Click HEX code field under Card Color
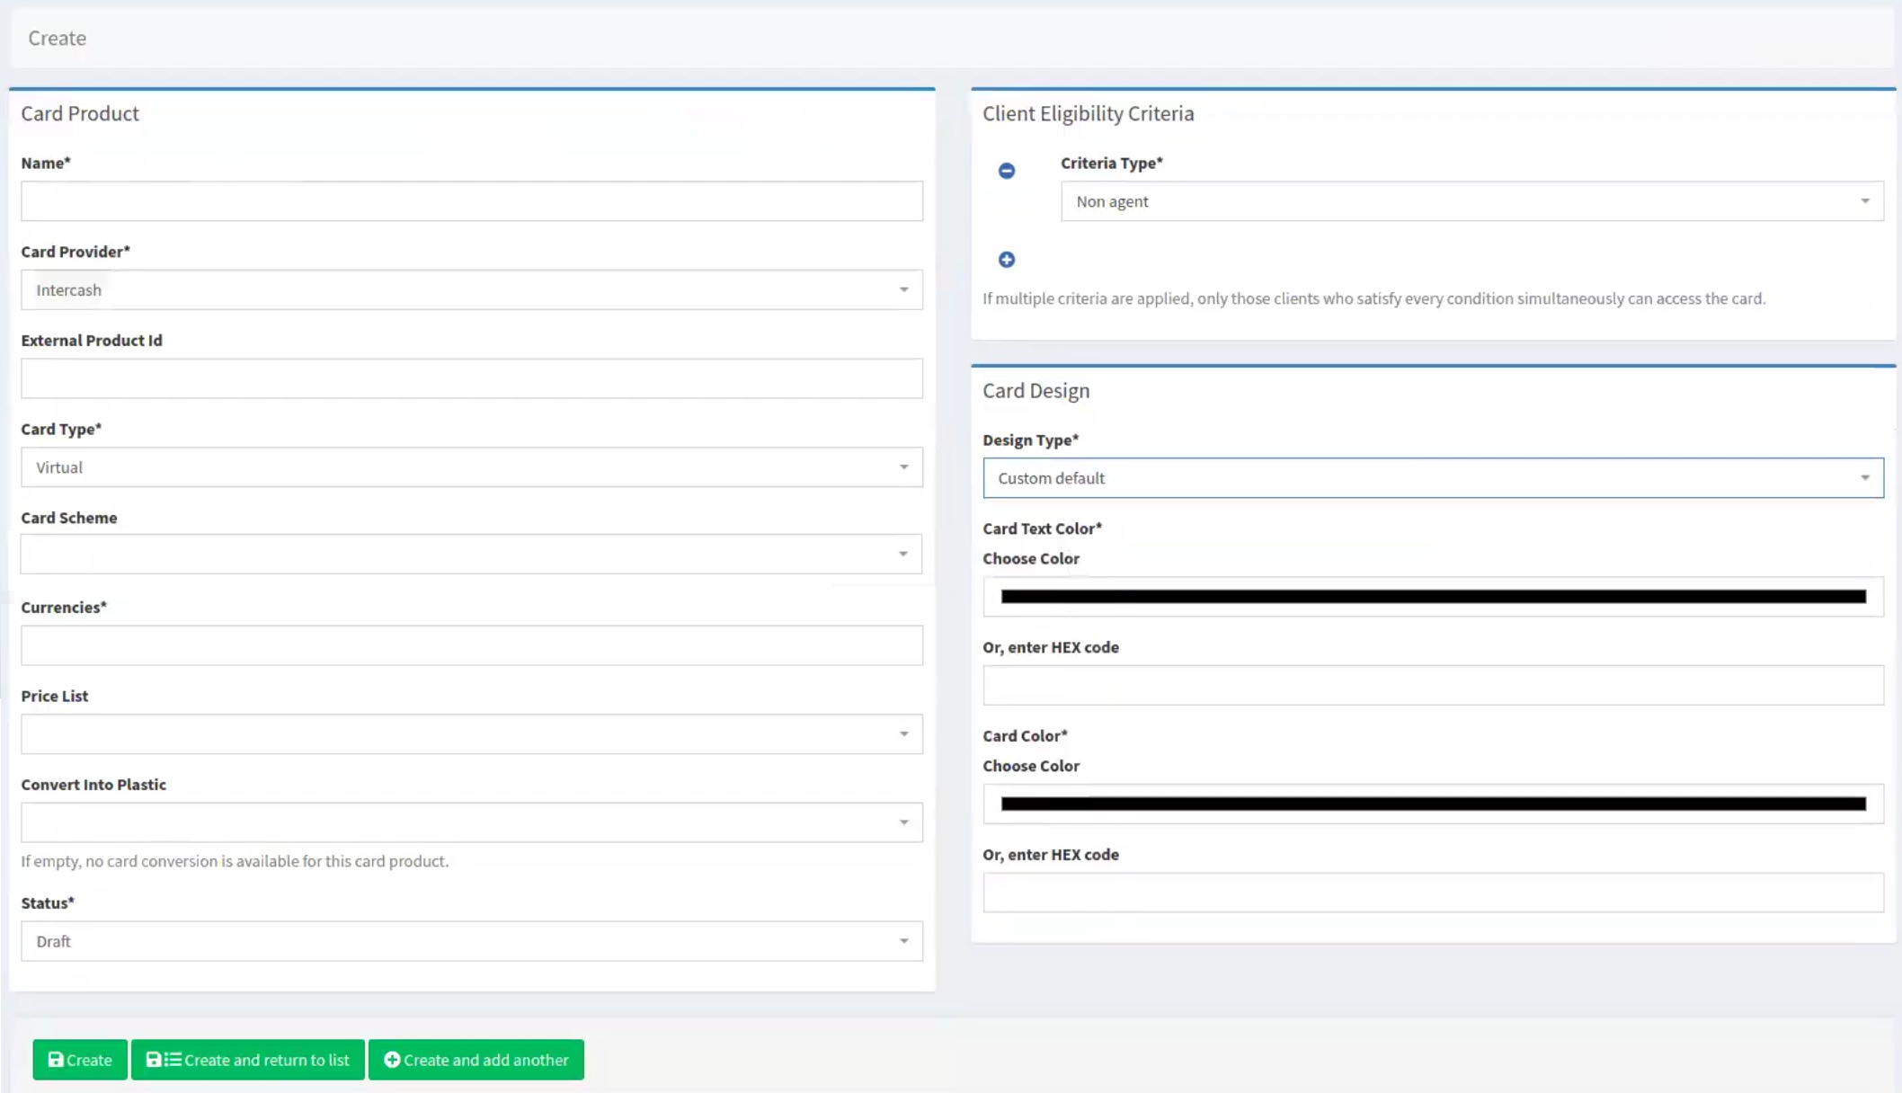Screen dimensions: 1902x1093 tap(1433, 893)
